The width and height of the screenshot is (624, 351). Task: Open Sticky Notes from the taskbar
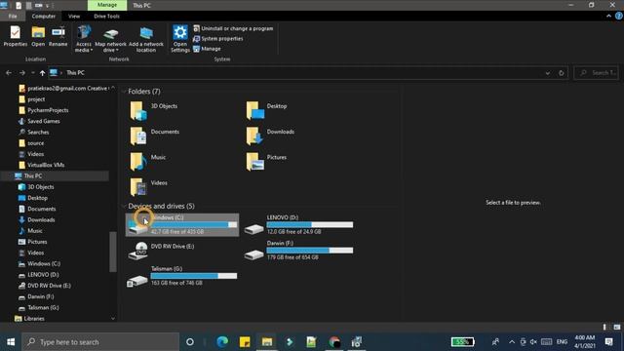(x=245, y=342)
